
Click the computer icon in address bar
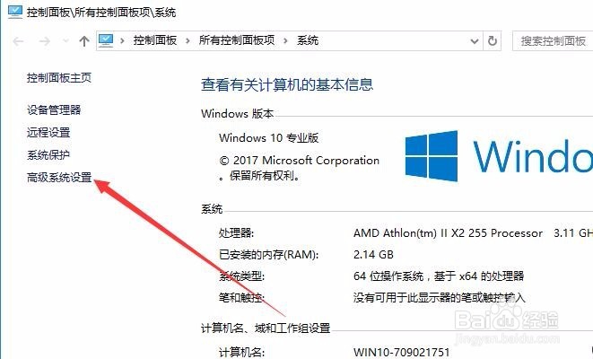(x=106, y=40)
